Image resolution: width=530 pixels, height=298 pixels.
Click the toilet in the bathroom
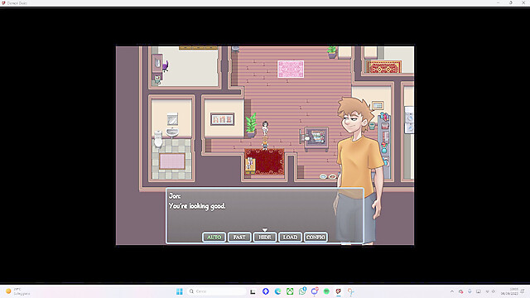[158, 139]
